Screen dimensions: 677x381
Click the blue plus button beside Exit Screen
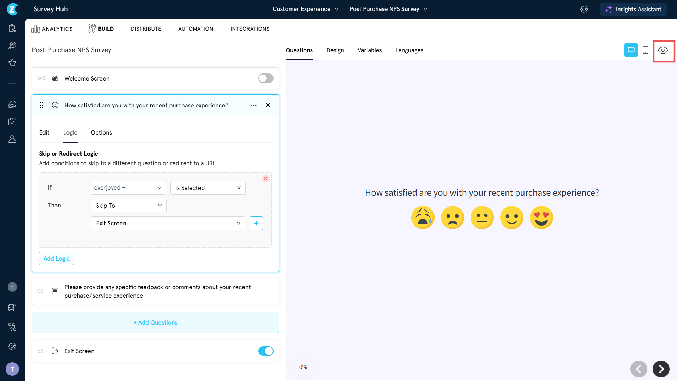click(256, 223)
